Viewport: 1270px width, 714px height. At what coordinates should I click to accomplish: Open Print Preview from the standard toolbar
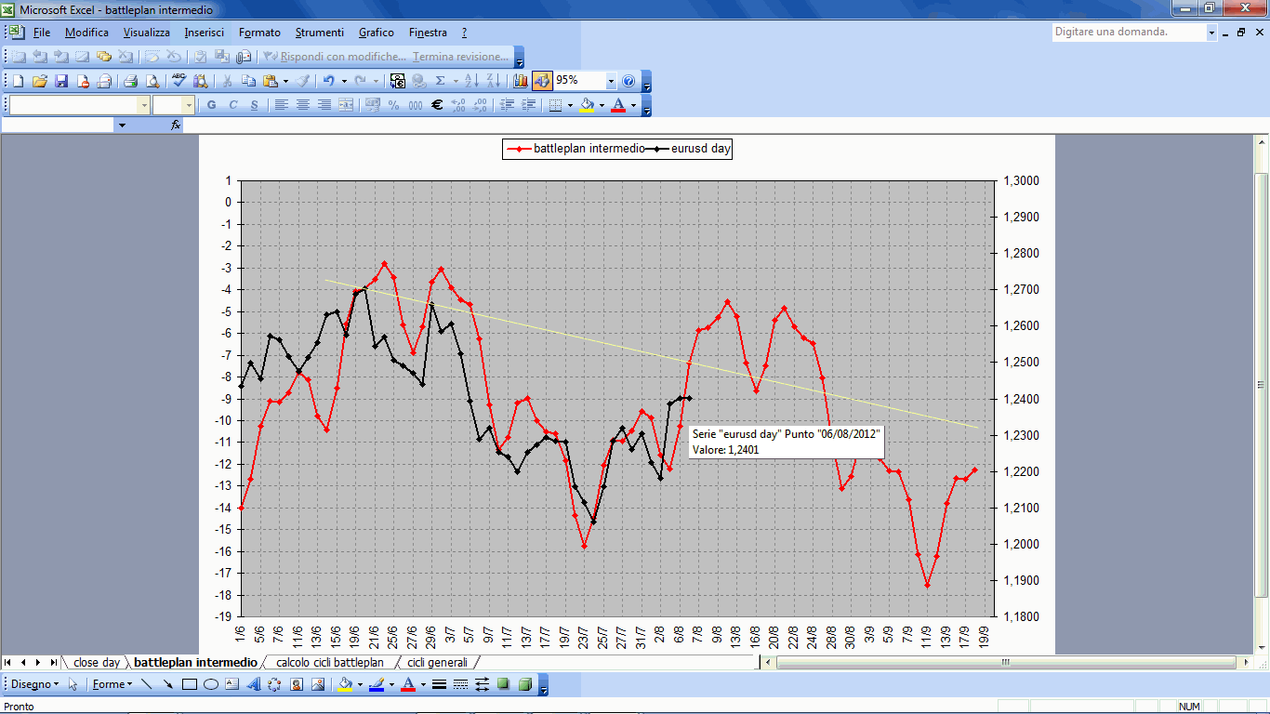[152, 81]
